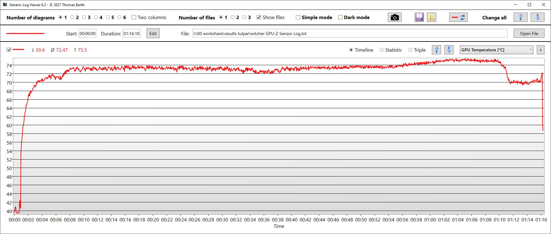The image size is (551, 234).
Task: Uncheck the Show files checkbox
Action: coord(259,18)
